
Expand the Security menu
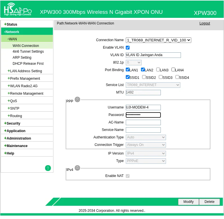(27, 123)
